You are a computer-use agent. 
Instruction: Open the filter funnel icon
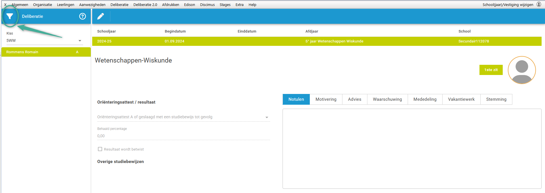[x=10, y=16]
